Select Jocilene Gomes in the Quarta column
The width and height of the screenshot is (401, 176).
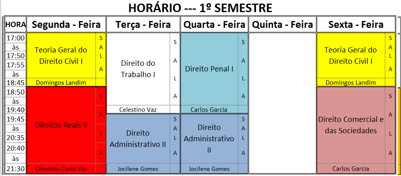pos(209,169)
